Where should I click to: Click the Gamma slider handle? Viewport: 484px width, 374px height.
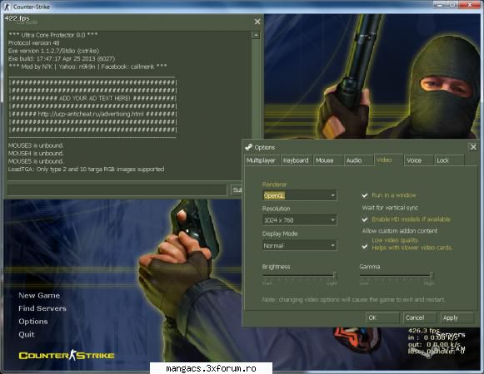coord(432,275)
